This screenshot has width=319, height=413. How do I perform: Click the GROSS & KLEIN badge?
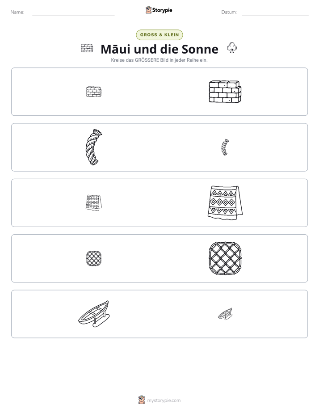point(159,35)
